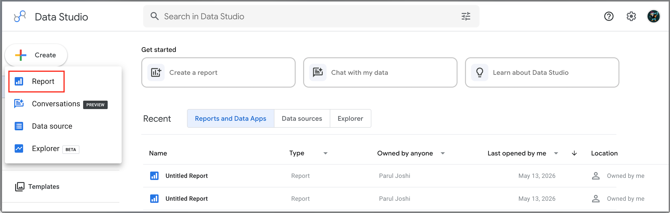The image size is (670, 213).
Task: Click the Data source list icon
Action: pyautogui.click(x=19, y=126)
